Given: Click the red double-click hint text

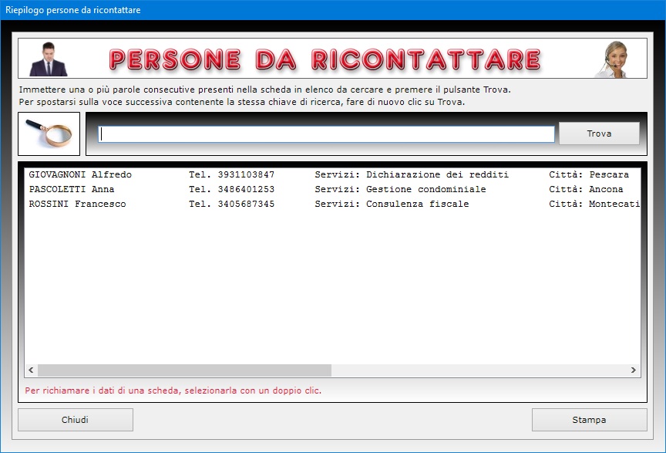Looking at the screenshot, I should 173,390.
